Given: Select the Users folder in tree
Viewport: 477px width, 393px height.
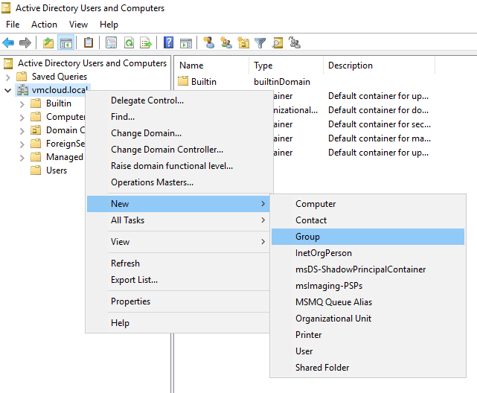Looking at the screenshot, I should 56,170.
